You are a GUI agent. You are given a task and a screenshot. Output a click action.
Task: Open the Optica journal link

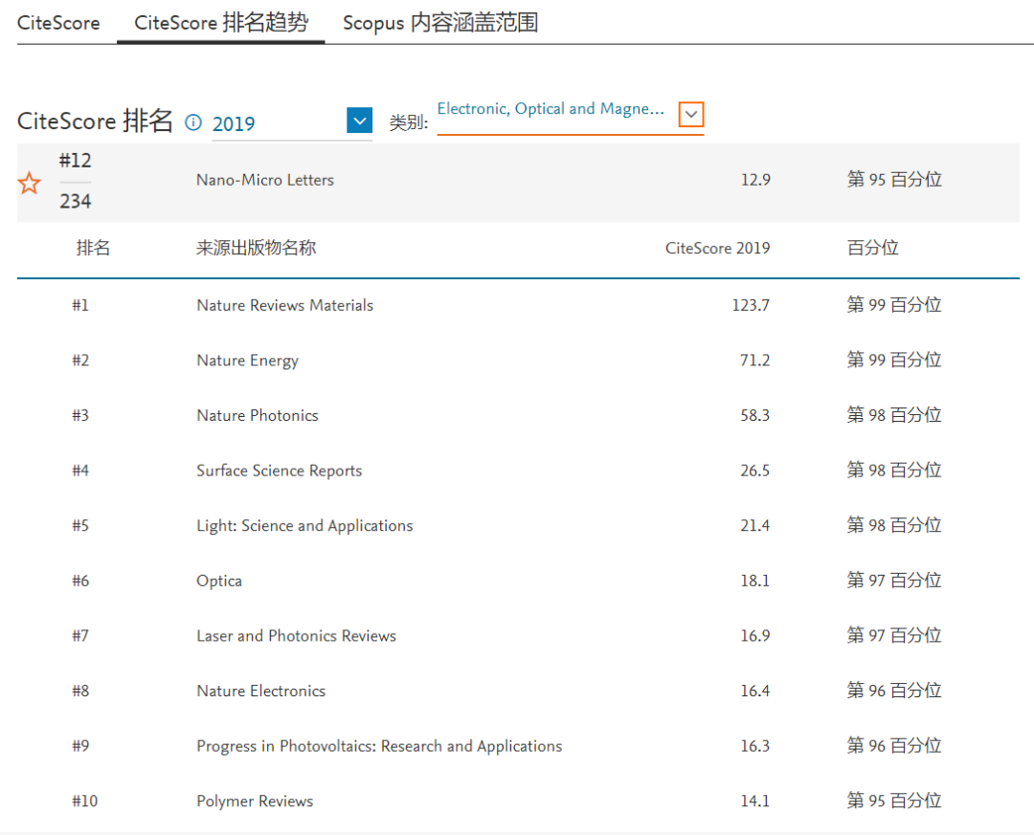(x=219, y=582)
